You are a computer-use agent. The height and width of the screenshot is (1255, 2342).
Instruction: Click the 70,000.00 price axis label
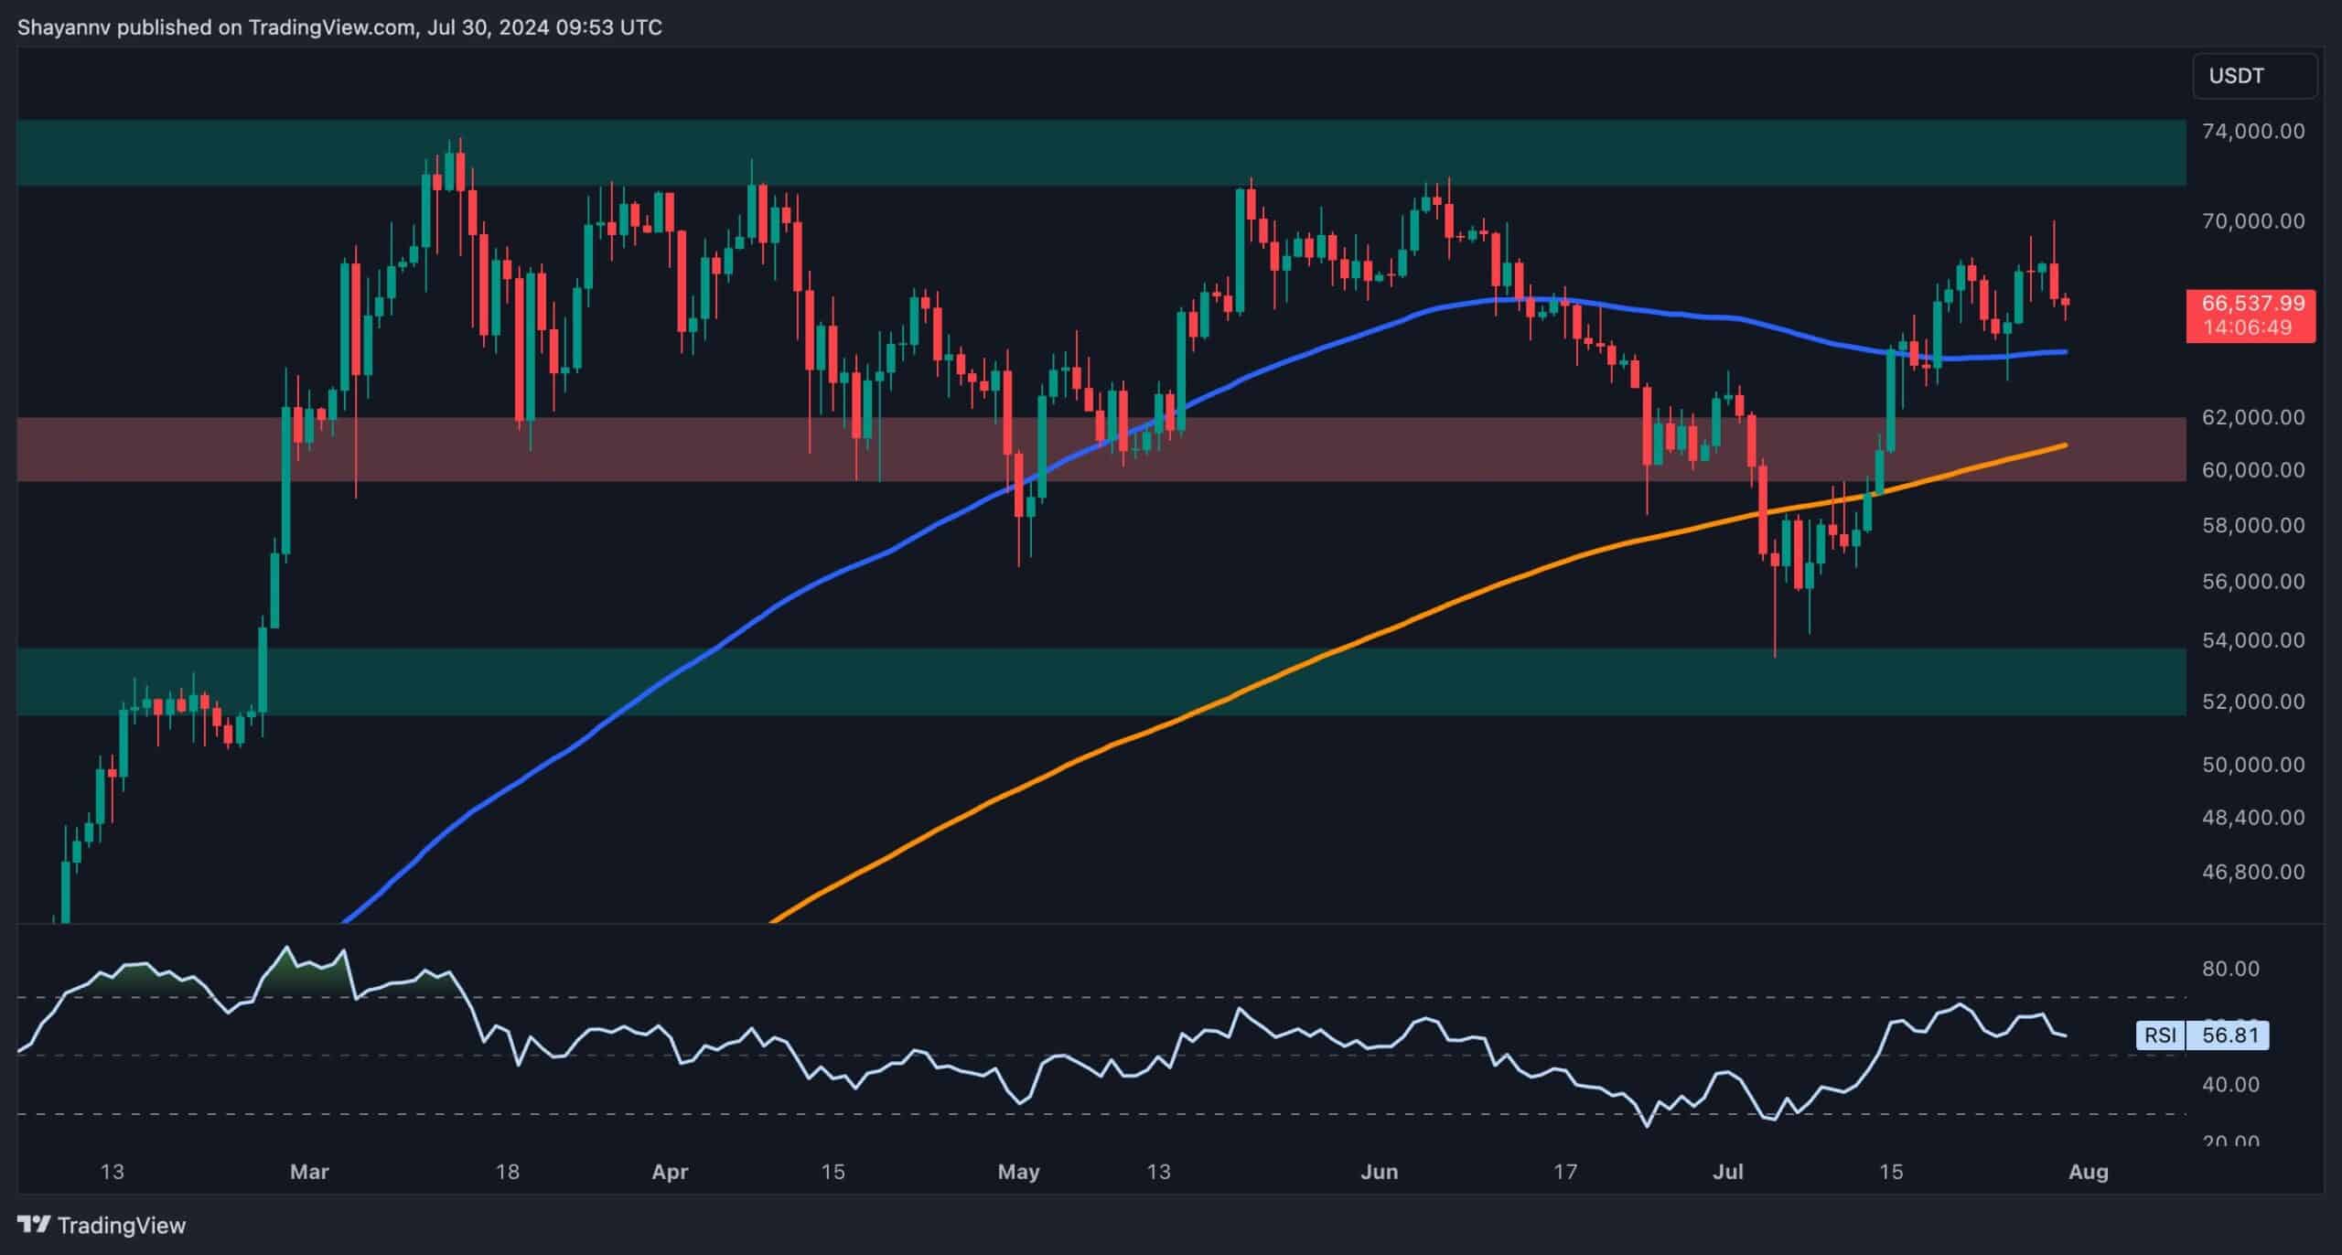click(x=2253, y=220)
